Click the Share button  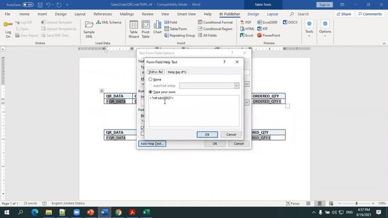coord(344,14)
